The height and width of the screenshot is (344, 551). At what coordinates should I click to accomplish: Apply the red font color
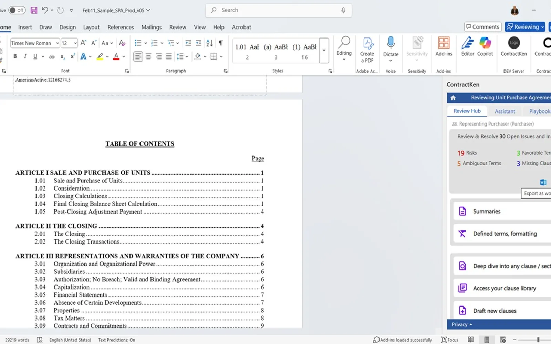[x=116, y=56]
